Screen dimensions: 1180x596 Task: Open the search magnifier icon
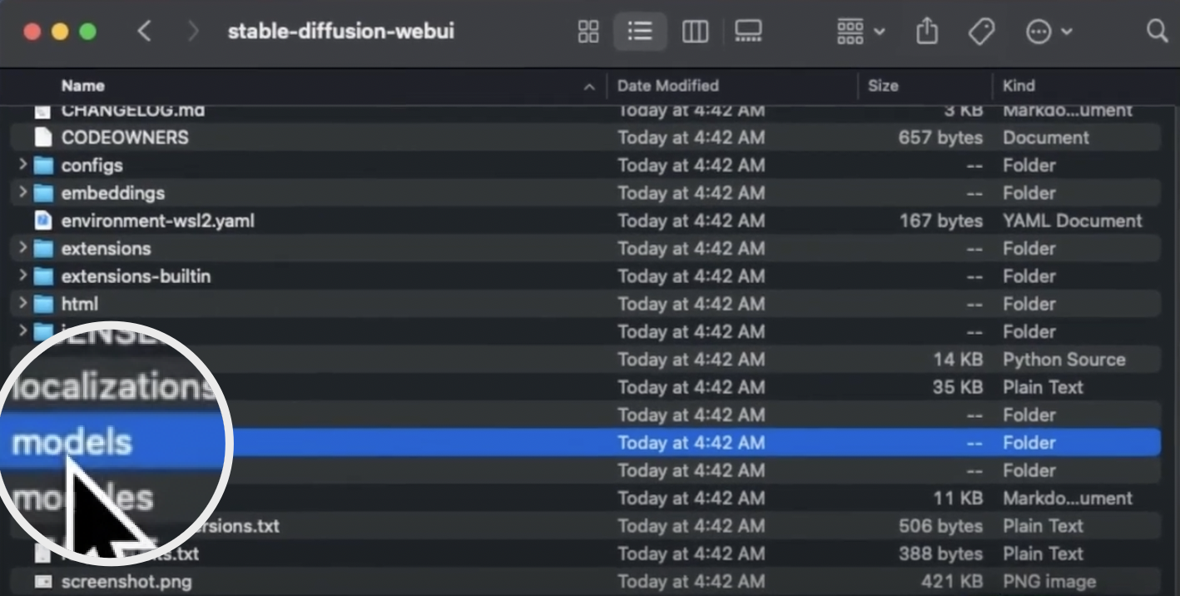pos(1157,32)
